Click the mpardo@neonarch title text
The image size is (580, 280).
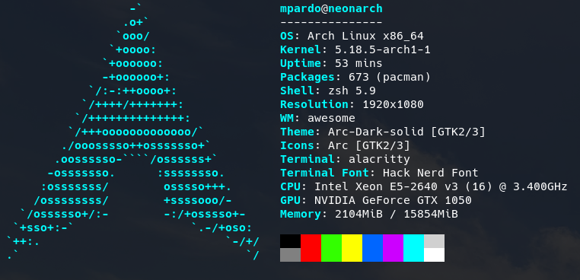pyautogui.click(x=331, y=9)
